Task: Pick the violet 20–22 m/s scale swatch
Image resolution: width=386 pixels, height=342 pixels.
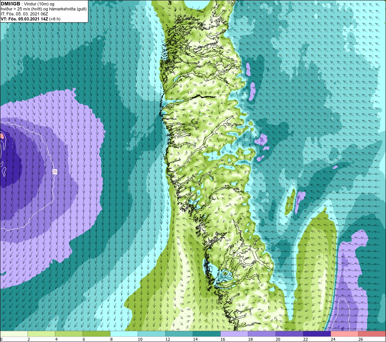Action: point(289,334)
